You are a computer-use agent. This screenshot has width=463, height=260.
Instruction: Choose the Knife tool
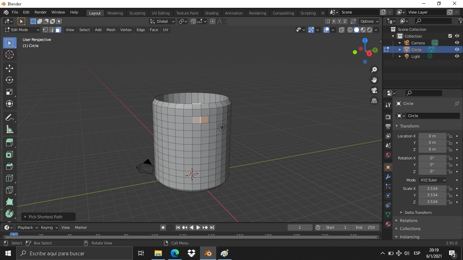click(9, 190)
